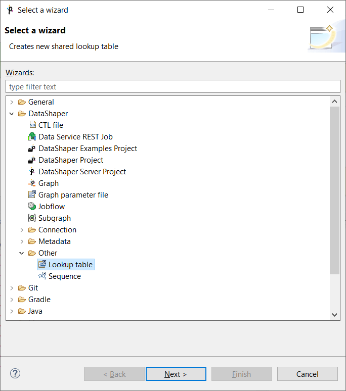
Task: Expand the Connection folder
Action: 22,230
